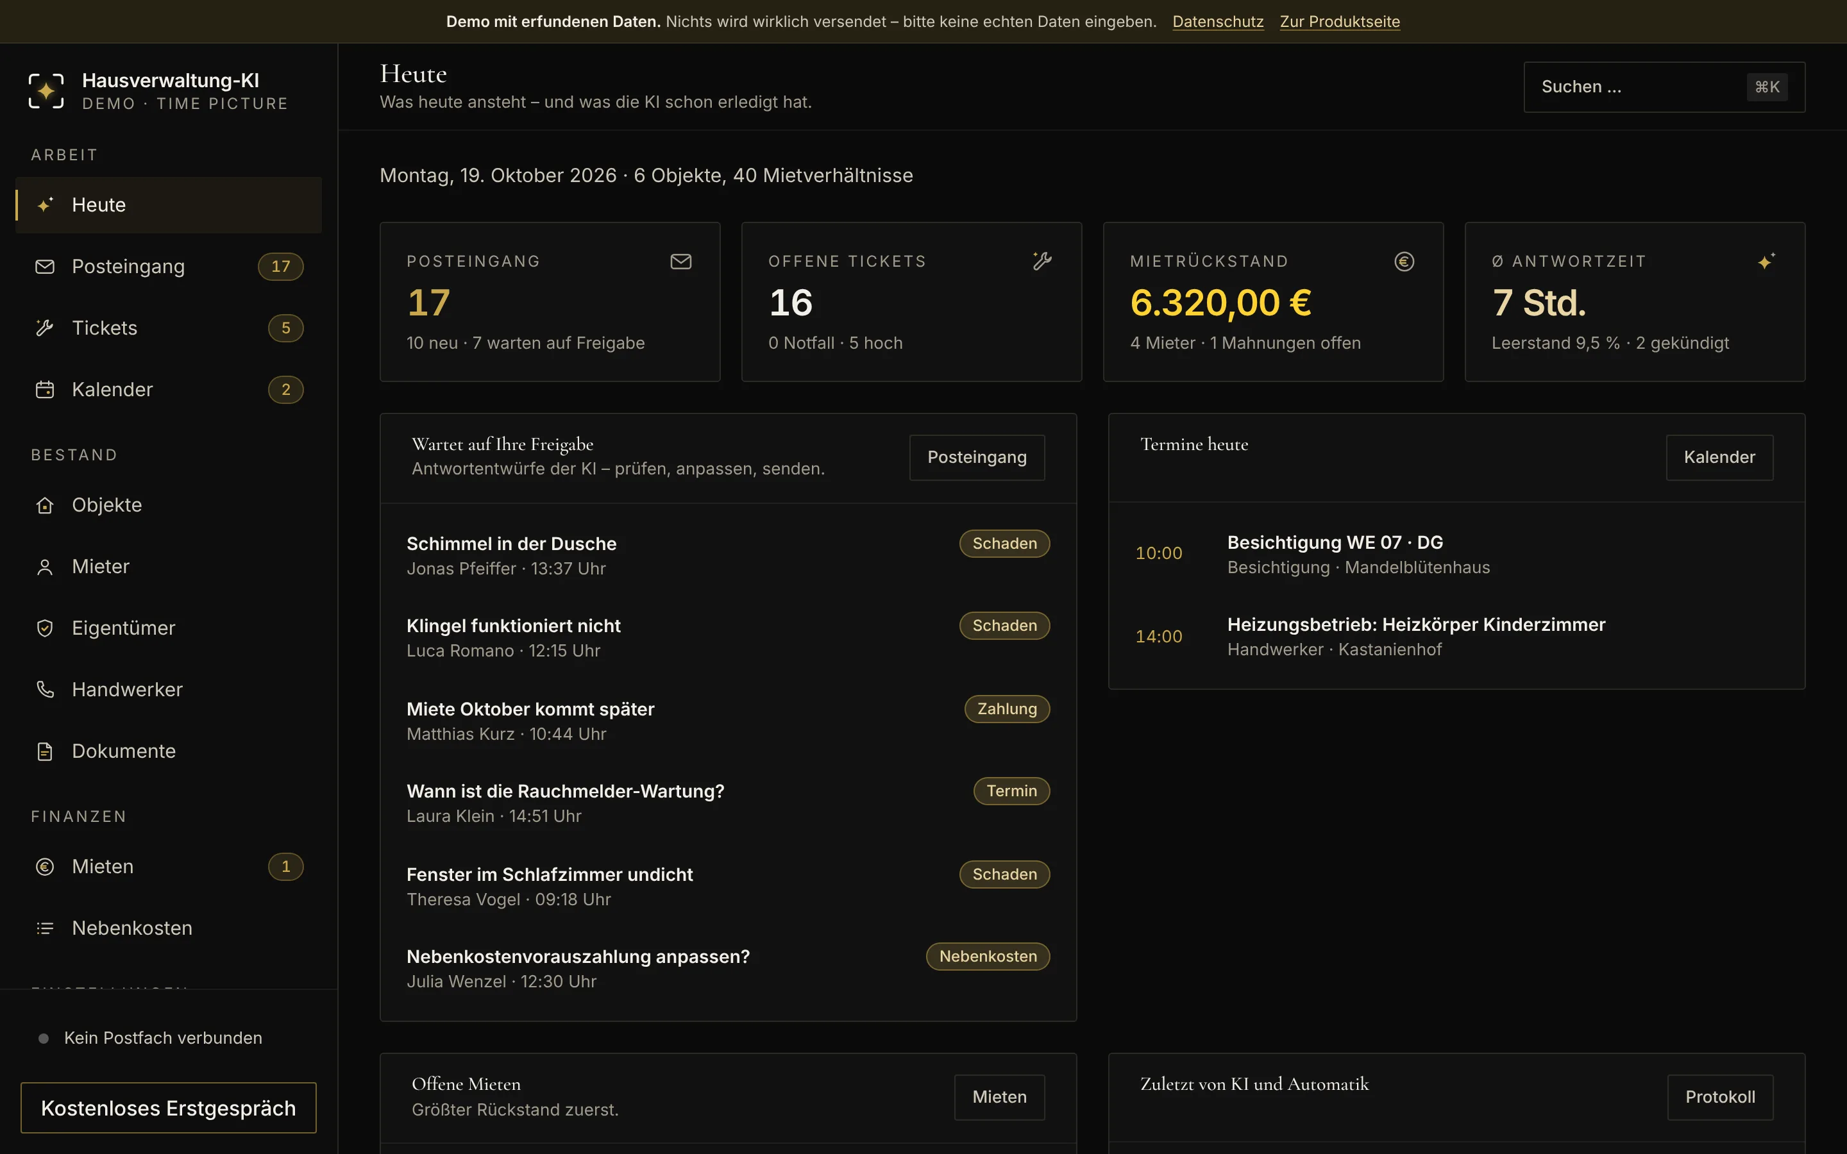Click the Kein Postfach verbunden status

coord(150,1038)
